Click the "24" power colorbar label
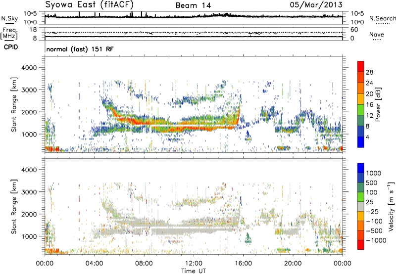Screen dimensions: 396x274 pos(369,83)
